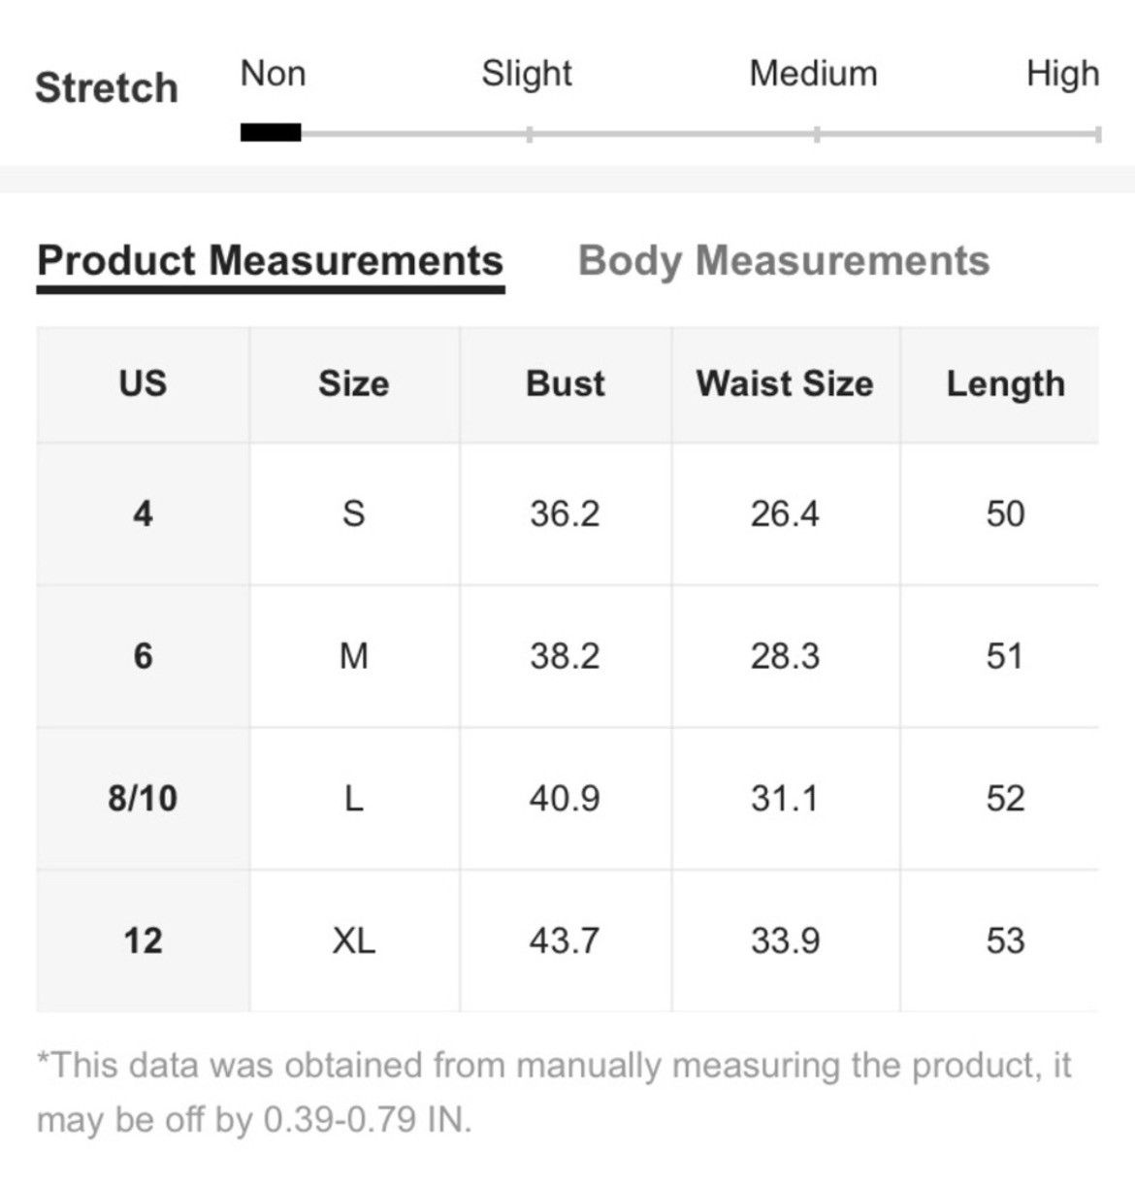Screen dimensions: 1135x1188
Task: Click the Medium stretch label
Action: point(813,74)
